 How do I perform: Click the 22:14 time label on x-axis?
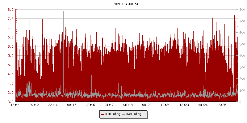coord(53,105)
